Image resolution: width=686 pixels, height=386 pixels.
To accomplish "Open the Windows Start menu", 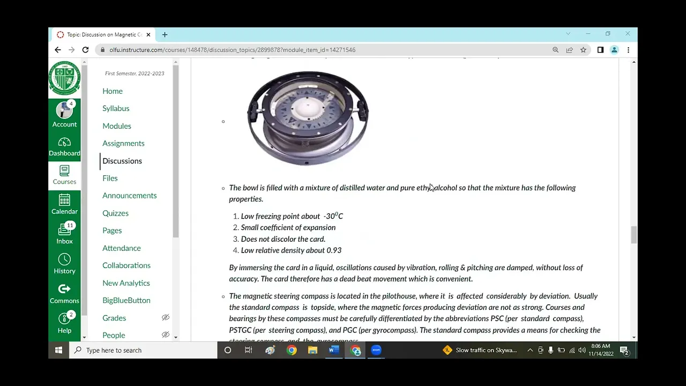I will 58,350.
